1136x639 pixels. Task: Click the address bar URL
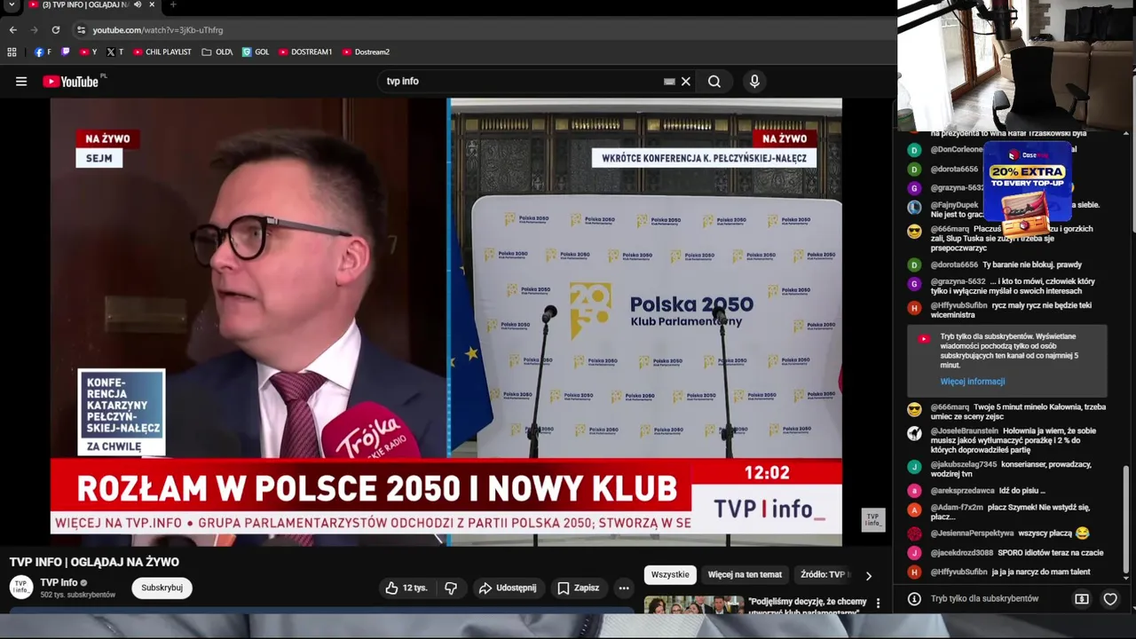tap(158, 30)
